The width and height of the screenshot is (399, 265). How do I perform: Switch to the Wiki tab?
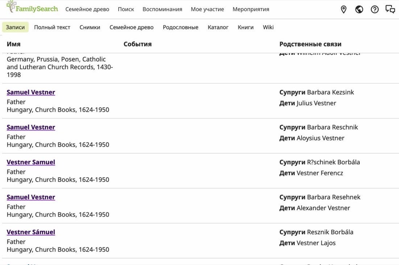click(268, 27)
